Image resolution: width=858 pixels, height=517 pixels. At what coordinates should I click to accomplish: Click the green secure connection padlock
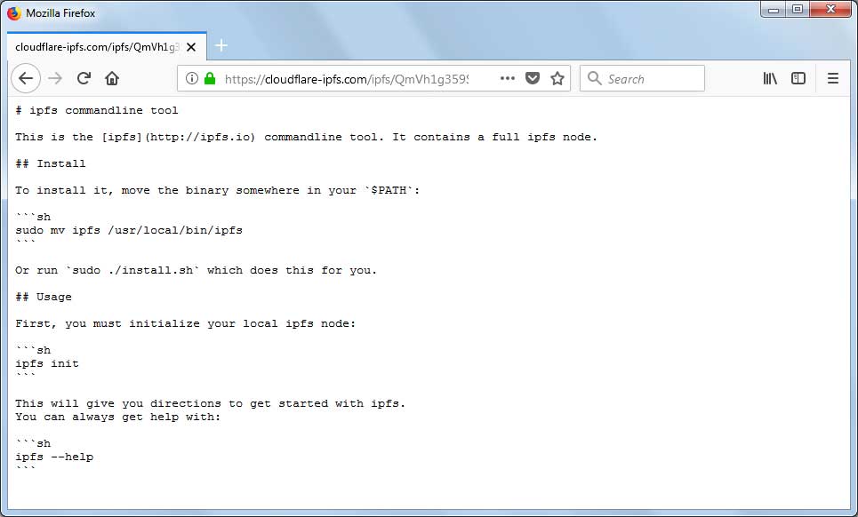[210, 78]
